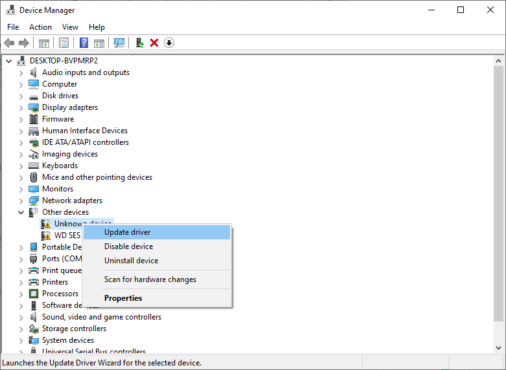The height and width of the screenshot is (370, 506).
Task: Click the scrollbar down arrow
Action: tap(498, 348)
